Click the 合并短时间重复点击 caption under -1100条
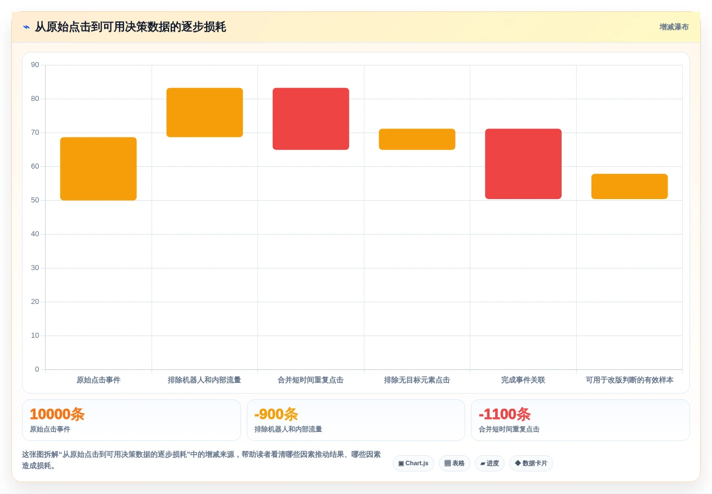 click(x=509, y=430)
